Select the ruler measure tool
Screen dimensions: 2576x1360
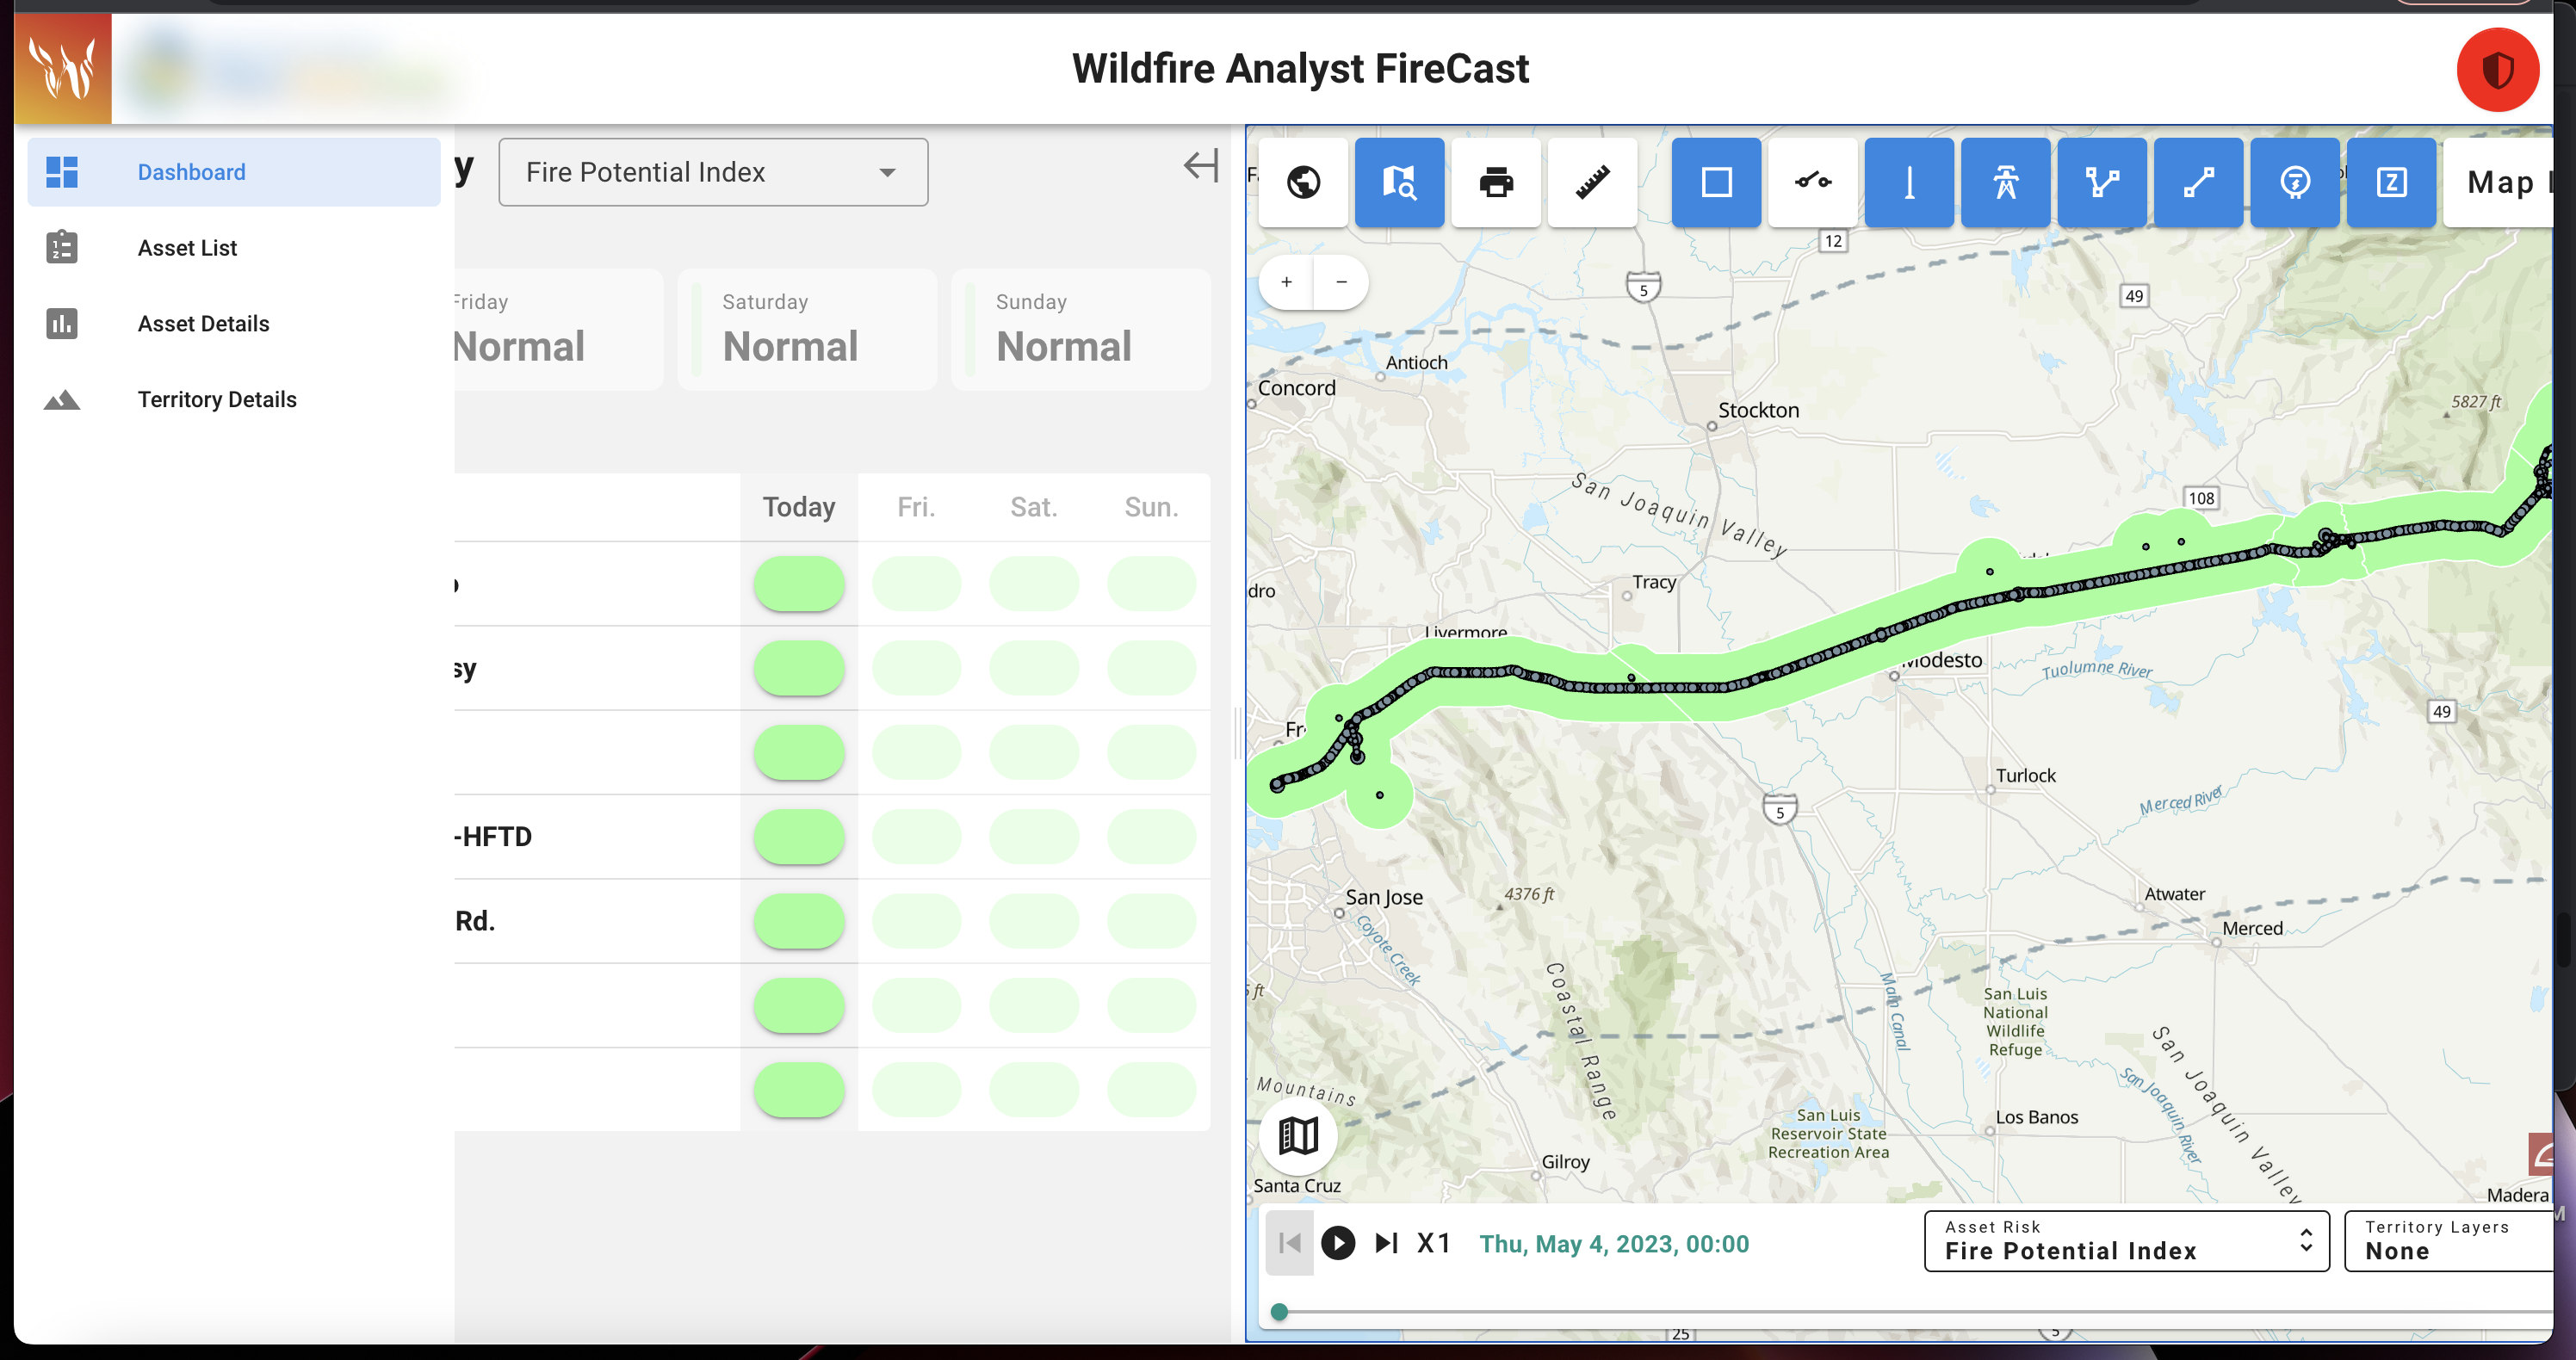[x=1592, y=182]
